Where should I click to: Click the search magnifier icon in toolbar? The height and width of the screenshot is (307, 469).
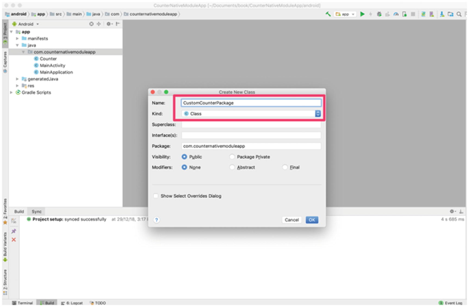(x=459, y=14)
